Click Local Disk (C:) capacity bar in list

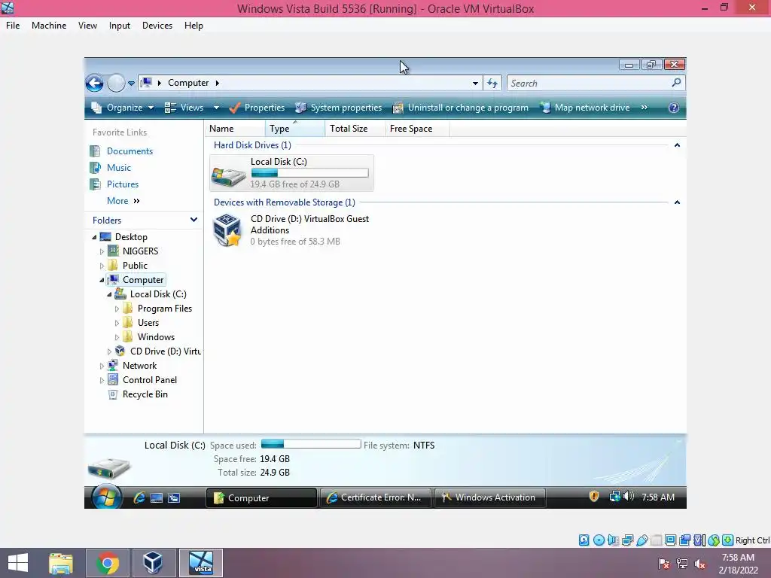click(x=309, y=172)
